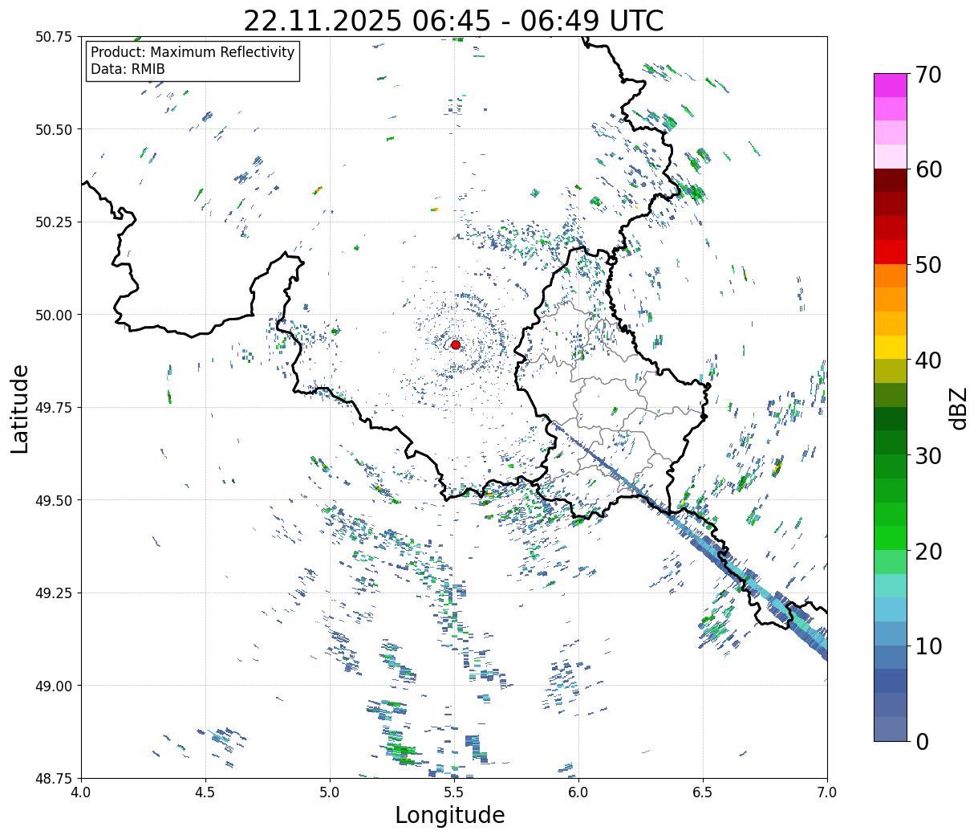
Task: Click the colorbar tick label 30
Action: click(x=927, y=455)
